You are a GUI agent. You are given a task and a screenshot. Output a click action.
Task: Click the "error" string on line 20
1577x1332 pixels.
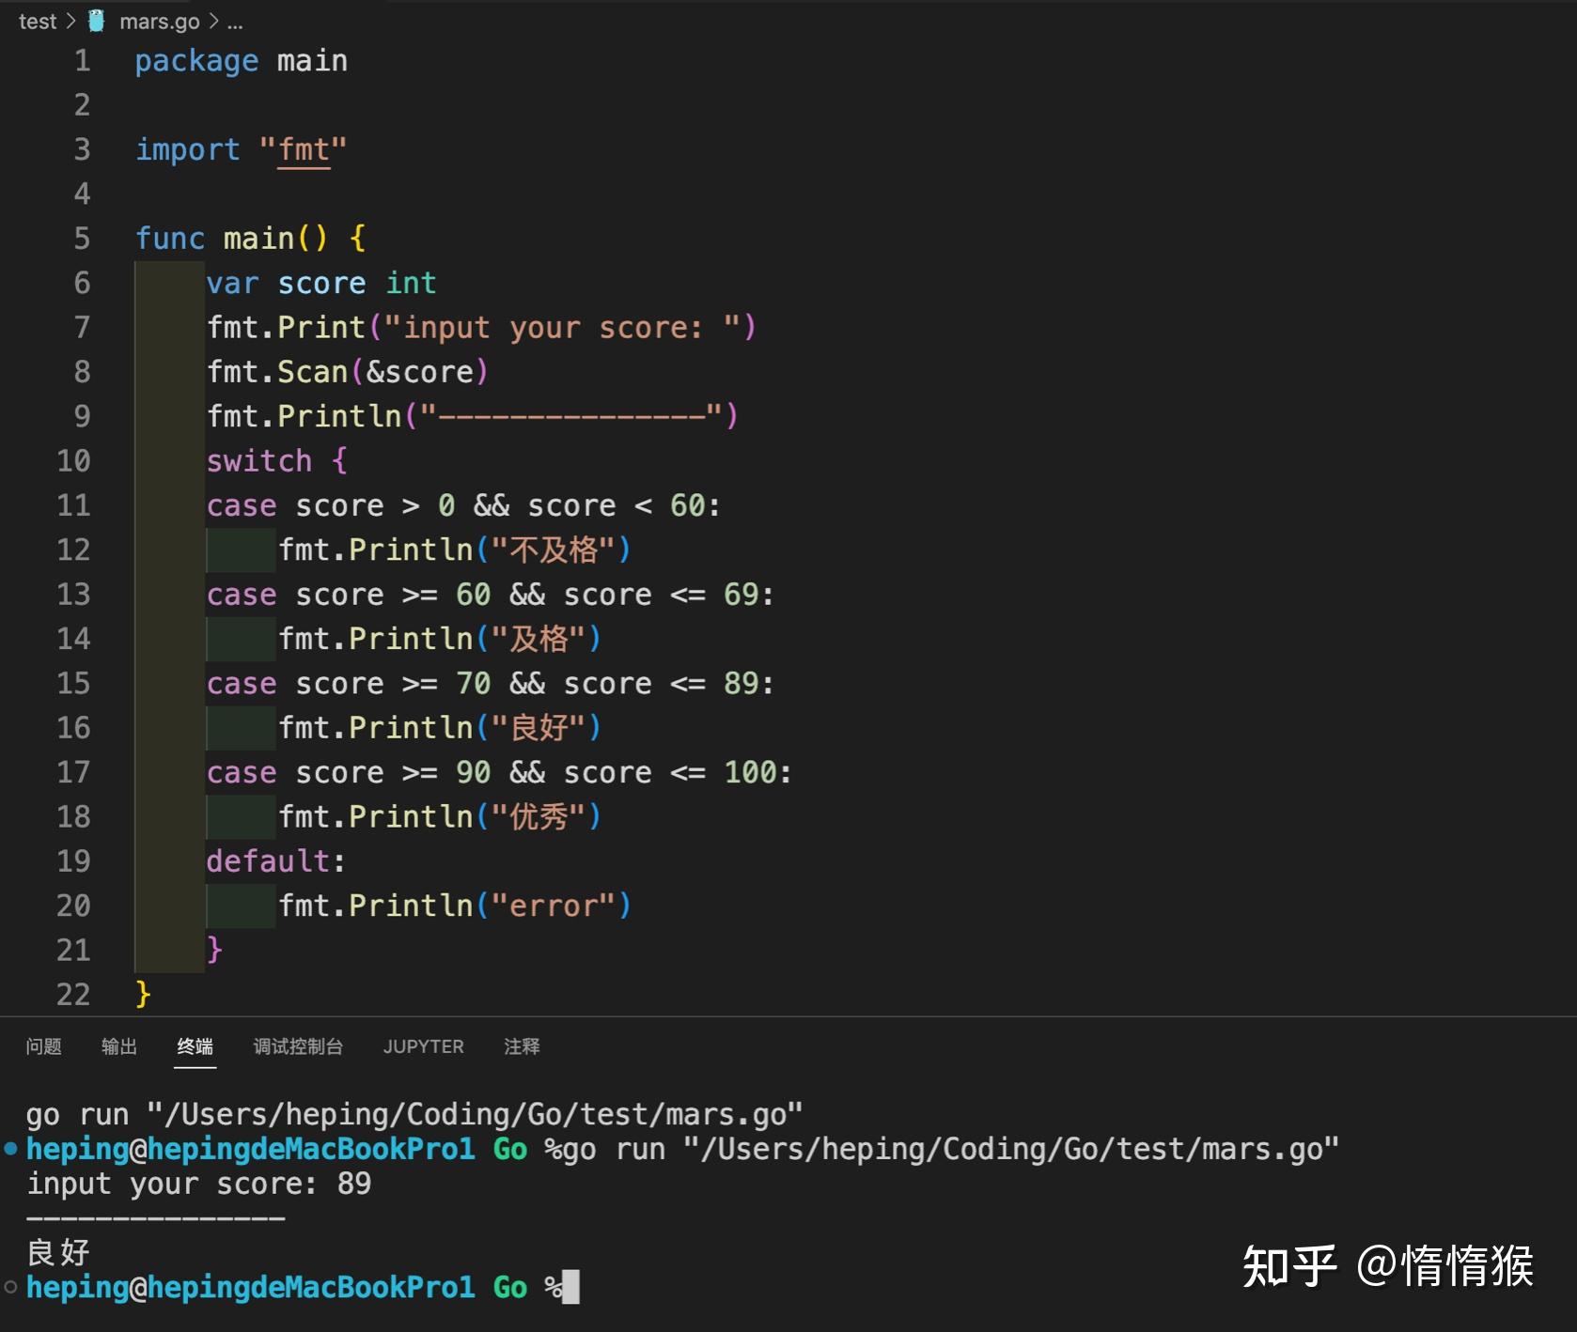tap(554, 906)
